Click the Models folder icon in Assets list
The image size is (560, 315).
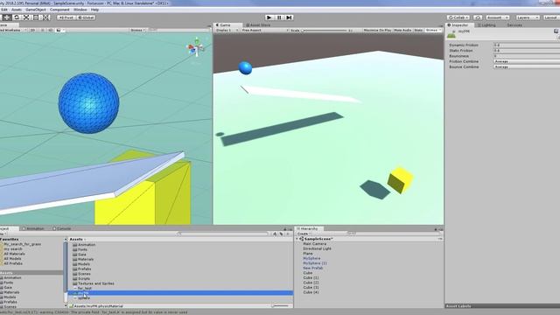74,264
